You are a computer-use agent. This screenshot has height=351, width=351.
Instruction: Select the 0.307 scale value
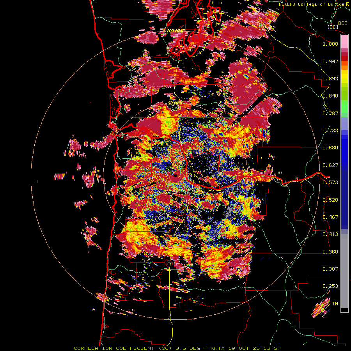[x=330, y=269]
